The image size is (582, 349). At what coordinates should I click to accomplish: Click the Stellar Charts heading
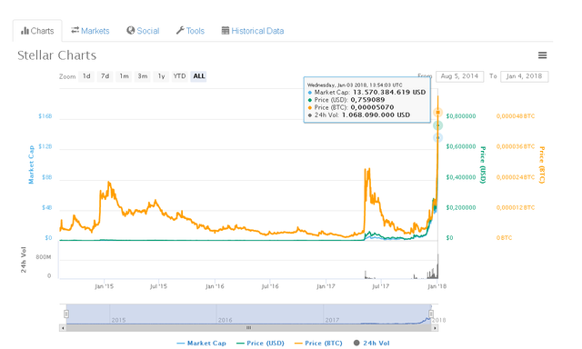(56, 55)
